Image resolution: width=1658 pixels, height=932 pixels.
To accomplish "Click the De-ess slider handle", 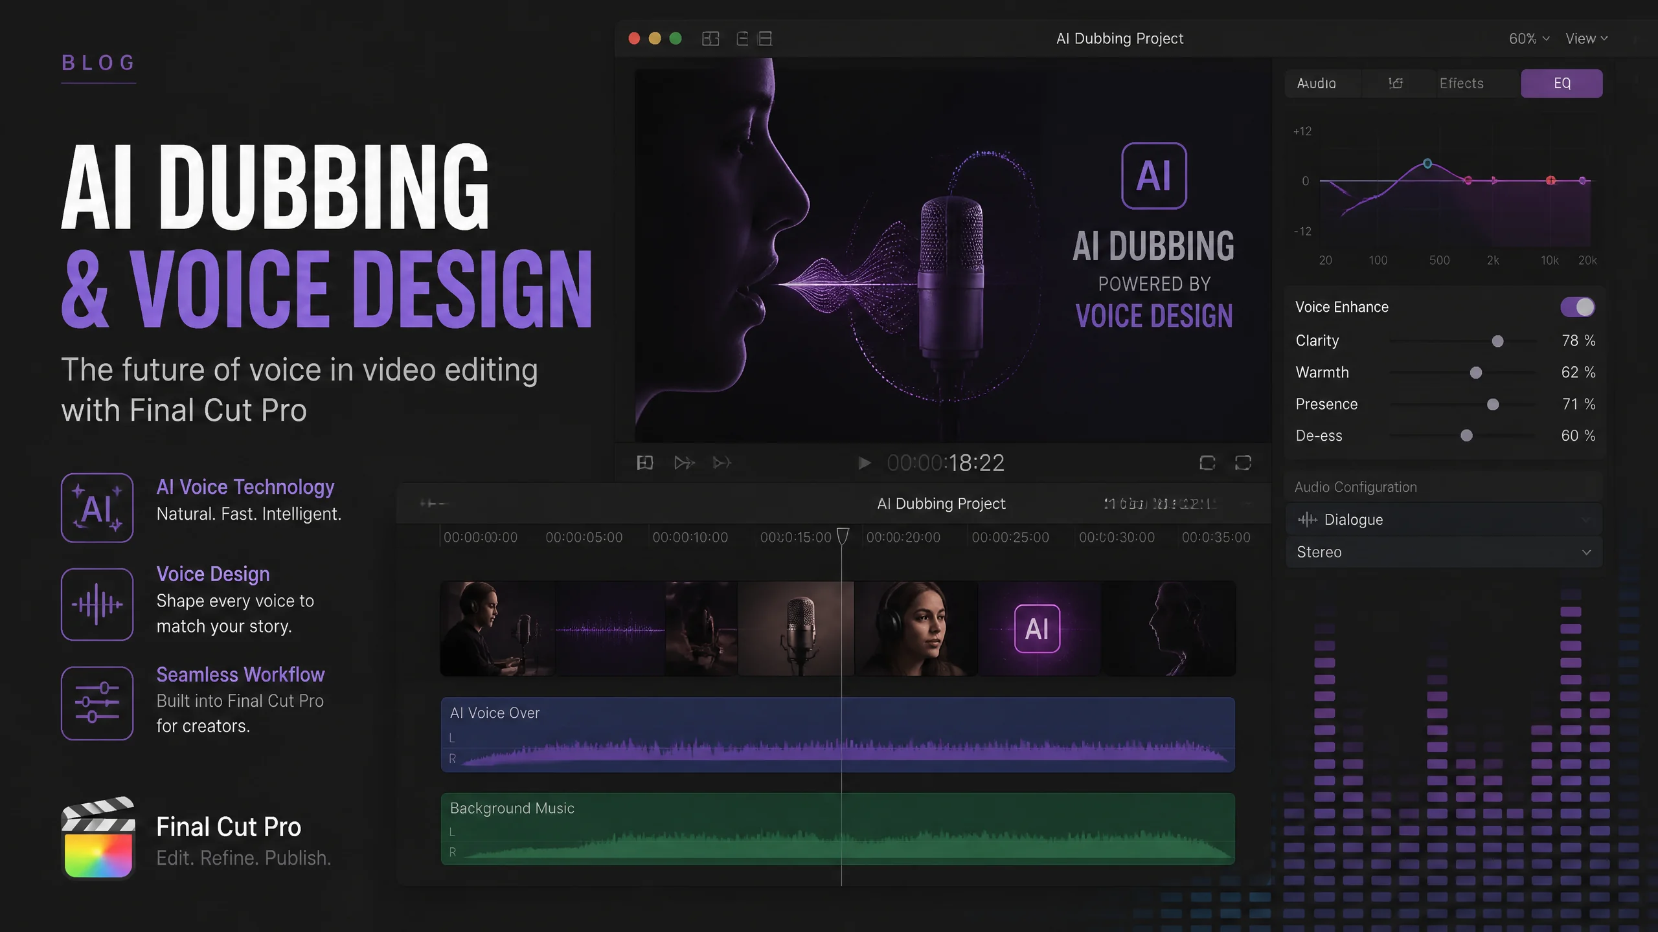I will pyautogui.click(x=1466, y=436).
